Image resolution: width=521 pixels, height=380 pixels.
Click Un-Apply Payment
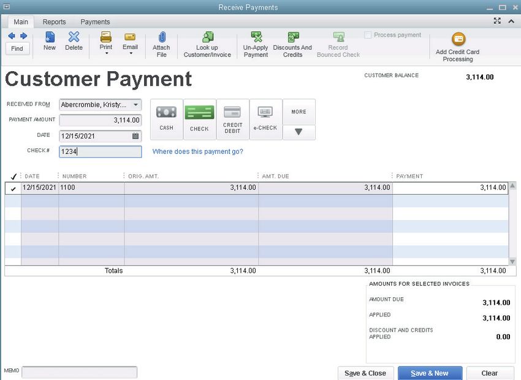[256, 45]
